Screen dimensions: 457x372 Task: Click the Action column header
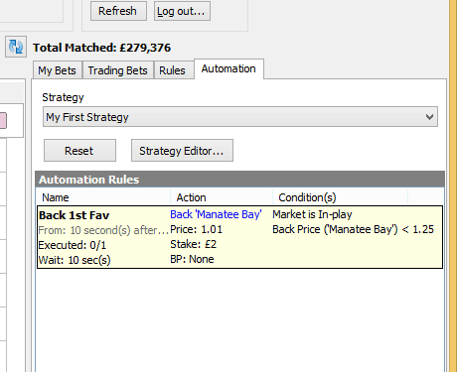(x=222, y=197)
